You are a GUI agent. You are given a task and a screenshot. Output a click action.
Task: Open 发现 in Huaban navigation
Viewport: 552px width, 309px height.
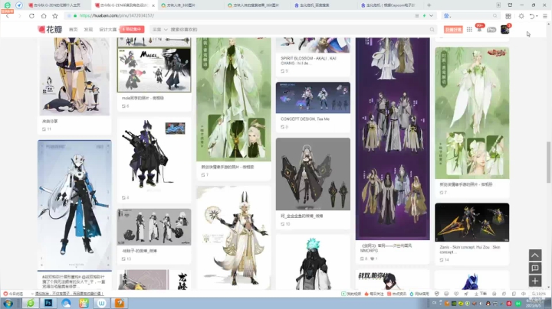pyautogui.click(x=88, y=30)
